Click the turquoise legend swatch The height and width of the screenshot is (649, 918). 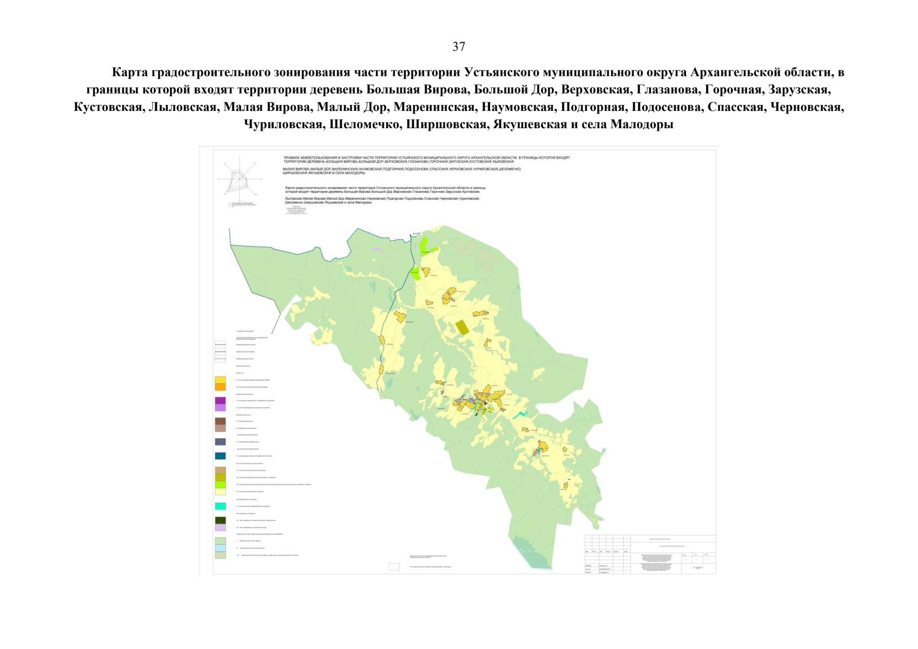click(x=220, y=506)
